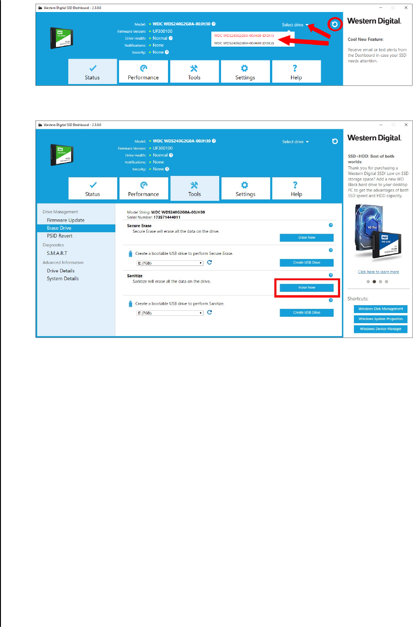Image resolution: width=413 pixels, height=627 pixels.
Task: Open the Tools tab in the upper window
Action: coord(194,72)
